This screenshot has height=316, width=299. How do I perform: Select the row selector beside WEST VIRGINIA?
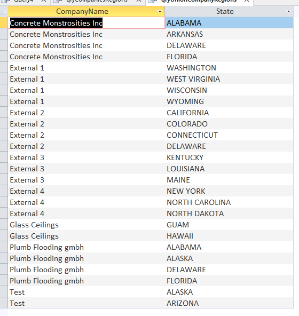pos(4,79)
